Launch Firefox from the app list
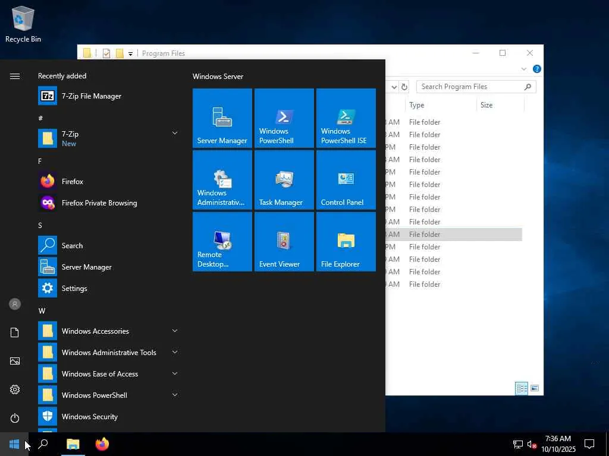 point(108,181)
